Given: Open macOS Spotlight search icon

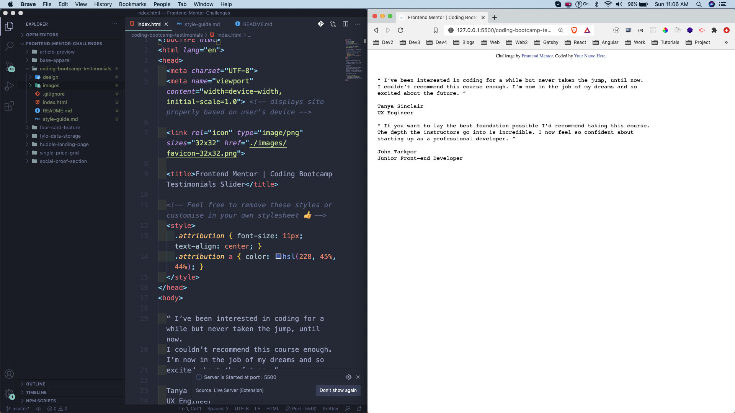Looking at the screenshot, I should click(699, 4).
